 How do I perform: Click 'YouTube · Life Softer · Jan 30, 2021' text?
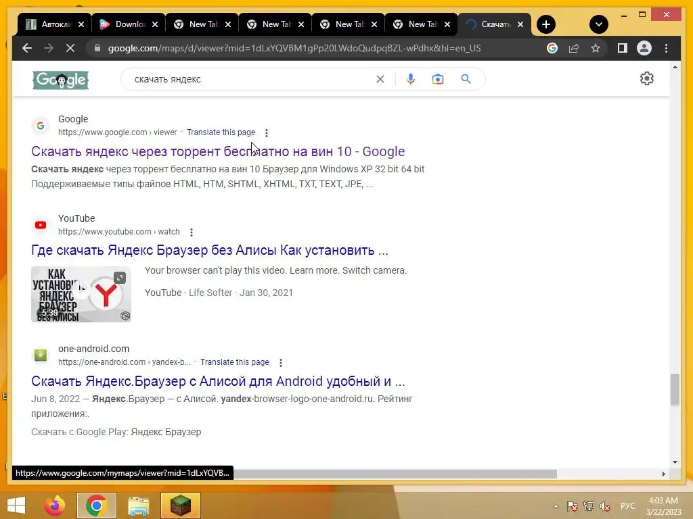(x=219, y=293)
